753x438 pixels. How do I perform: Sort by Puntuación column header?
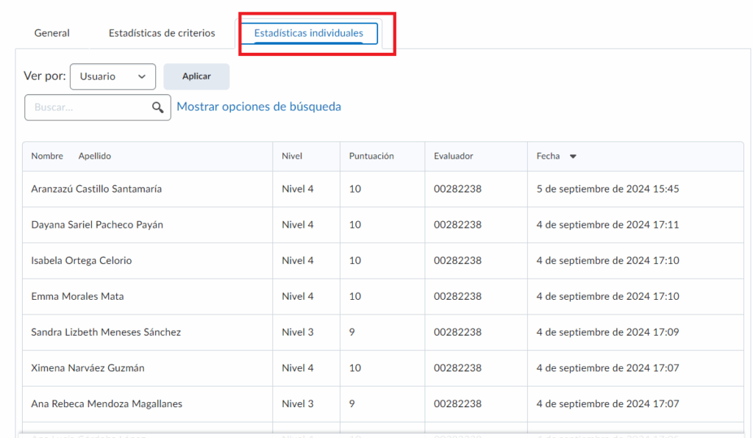(x=371, y=156)
